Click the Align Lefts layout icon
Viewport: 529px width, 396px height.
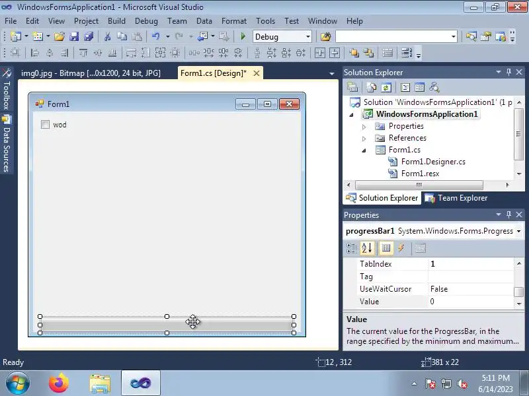tap(35, 53)
